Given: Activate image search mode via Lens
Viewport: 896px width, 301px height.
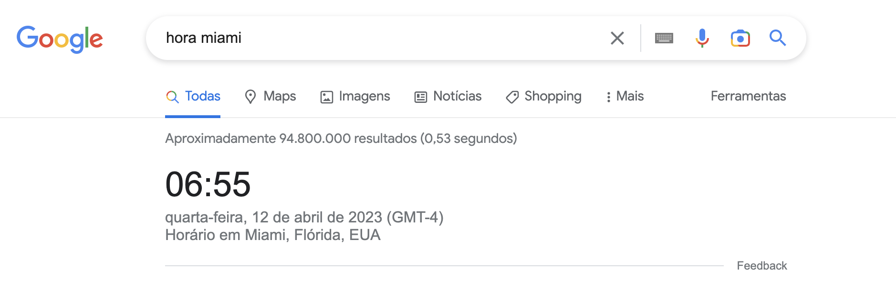Looking at the screenshot, I should pyautogui.click(x=740, y=38).
